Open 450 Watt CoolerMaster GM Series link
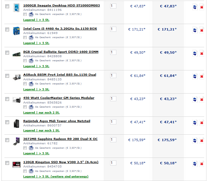This screenshot has width=208, height=181. coord(59,98)
